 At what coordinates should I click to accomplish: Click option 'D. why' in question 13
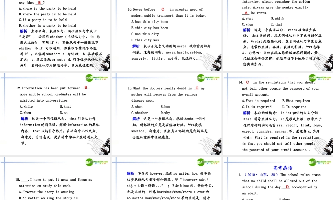165,113
